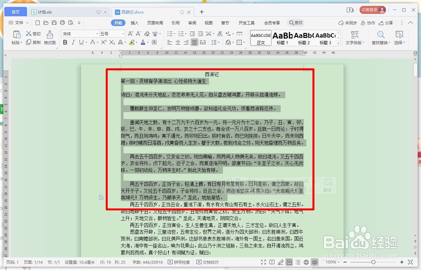Screen dimensions: 421x270
Task: Click the Collaborate (协作) button
Action: [x=368, y=23]
